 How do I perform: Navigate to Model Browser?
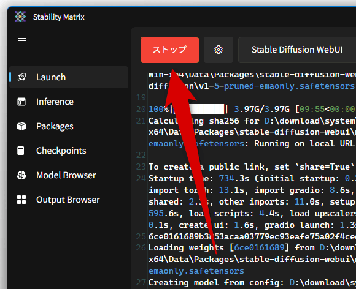pos(69,175)
